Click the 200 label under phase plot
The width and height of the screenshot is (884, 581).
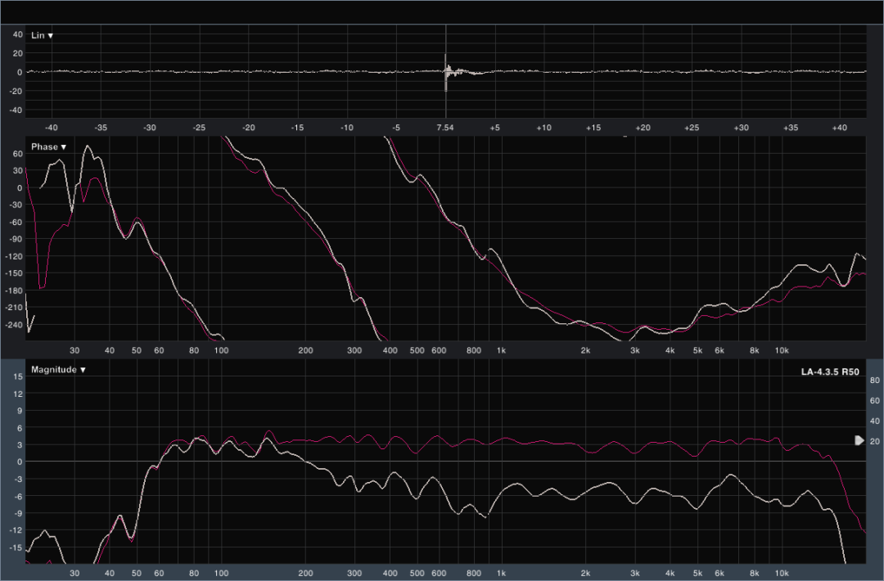coord(305,350)
